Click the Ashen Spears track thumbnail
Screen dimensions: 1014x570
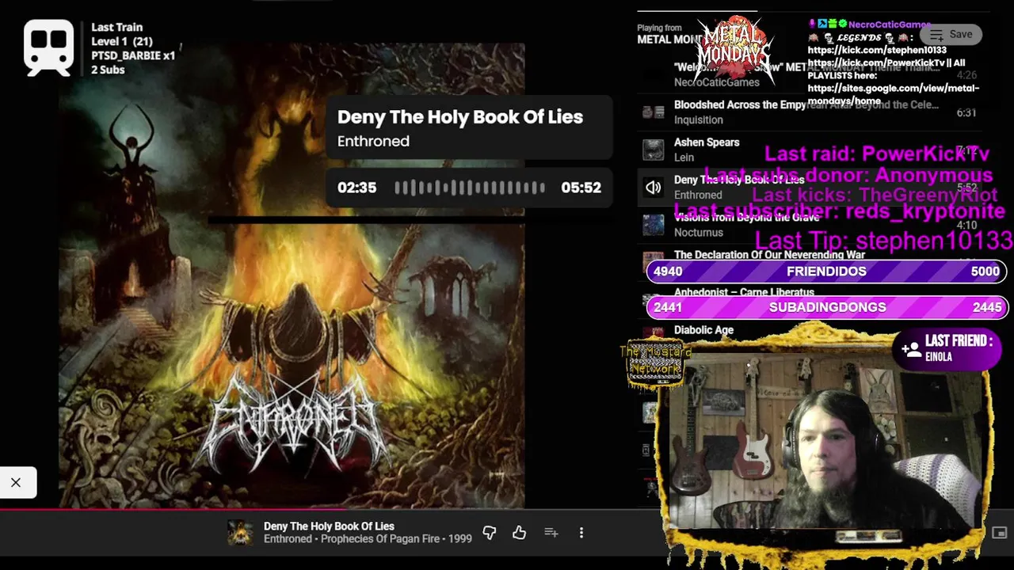point(653,150)
